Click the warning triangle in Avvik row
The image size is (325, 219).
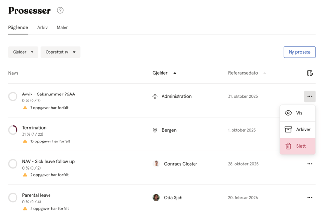25,108
